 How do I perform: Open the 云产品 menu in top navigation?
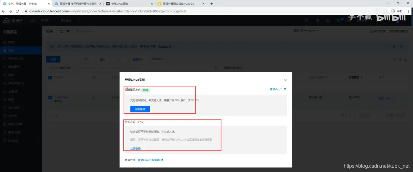coord(45,21)
